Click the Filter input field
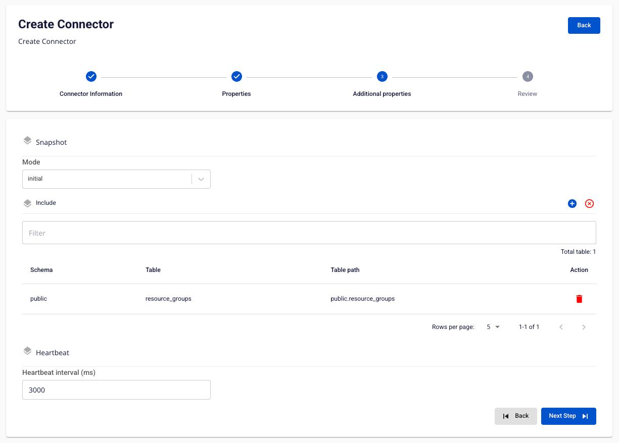This screenshot has height=443, width=619. click(309, 233)
